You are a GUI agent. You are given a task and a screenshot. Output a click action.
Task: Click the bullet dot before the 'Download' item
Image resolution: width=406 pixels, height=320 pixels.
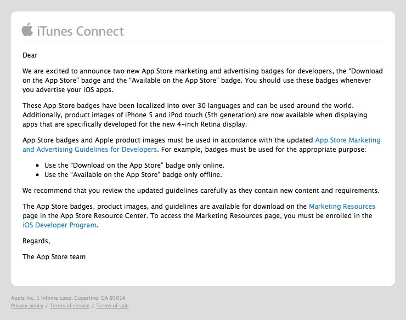pyautogui.click(x=37, y=165)
